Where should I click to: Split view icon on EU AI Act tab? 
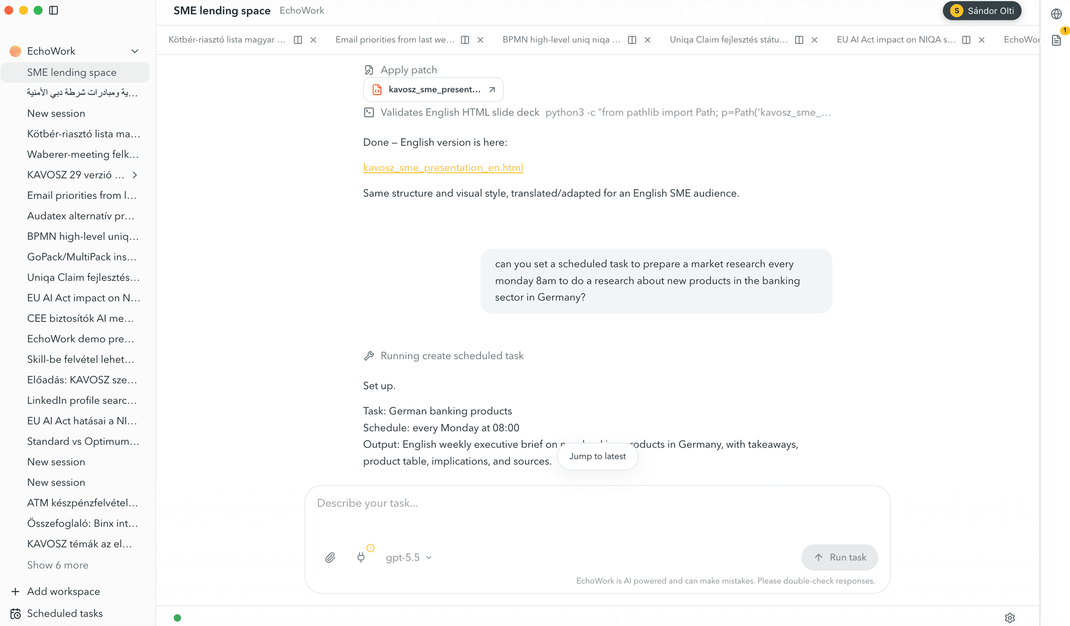[x=967, y=40]
